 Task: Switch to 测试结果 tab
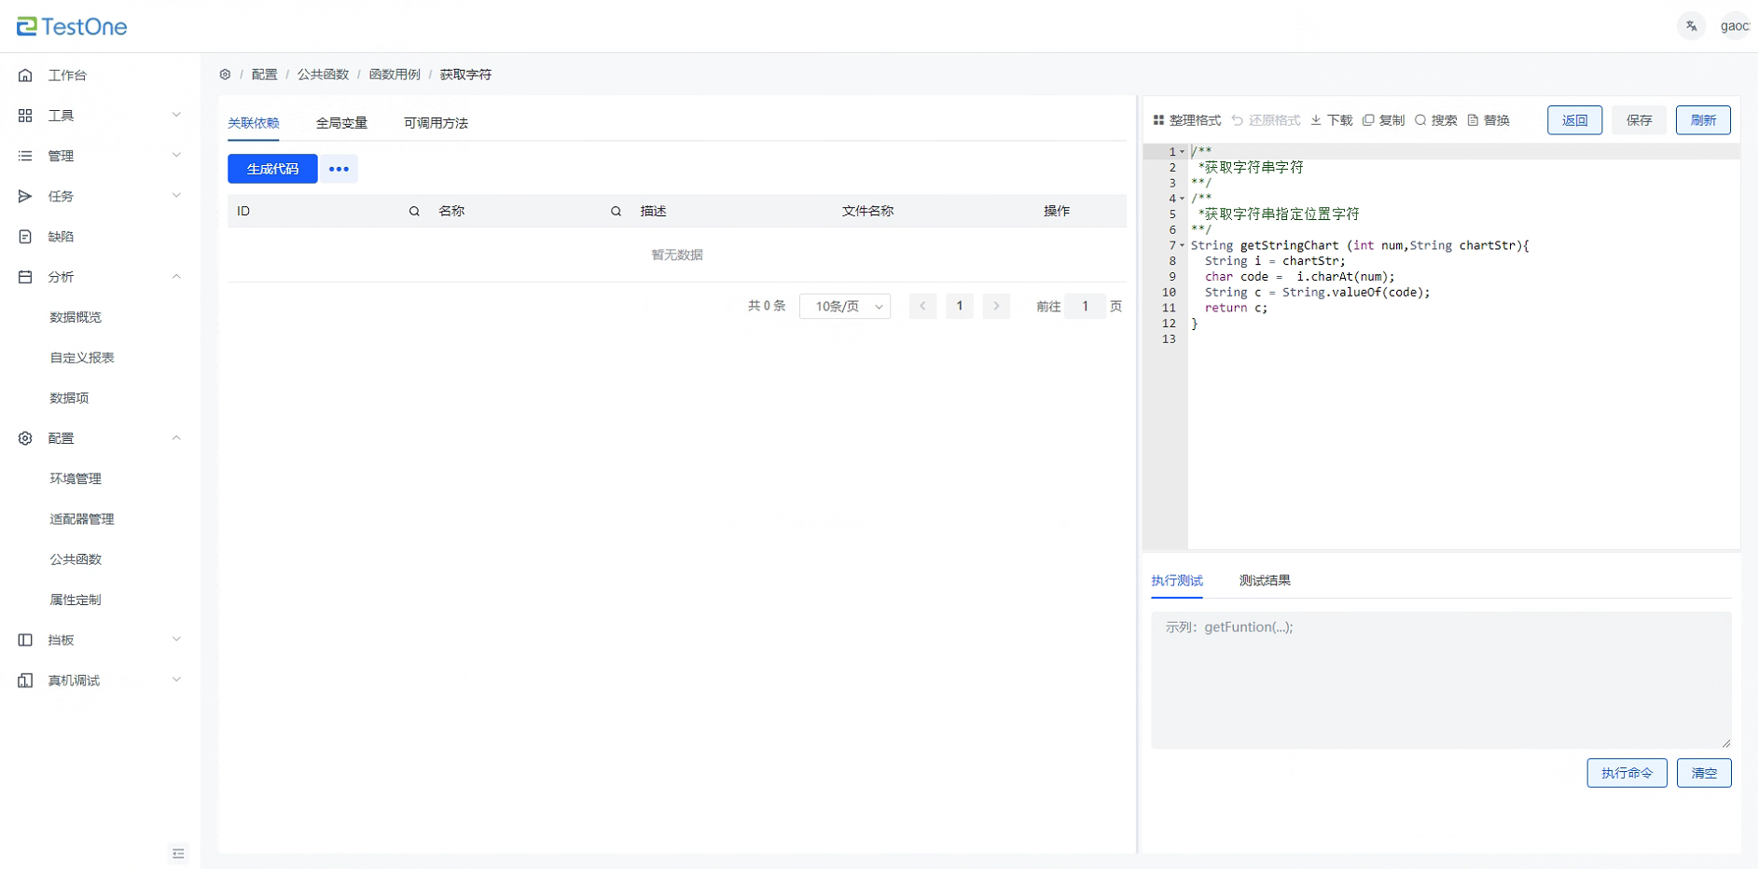[x=1265, y=581]
